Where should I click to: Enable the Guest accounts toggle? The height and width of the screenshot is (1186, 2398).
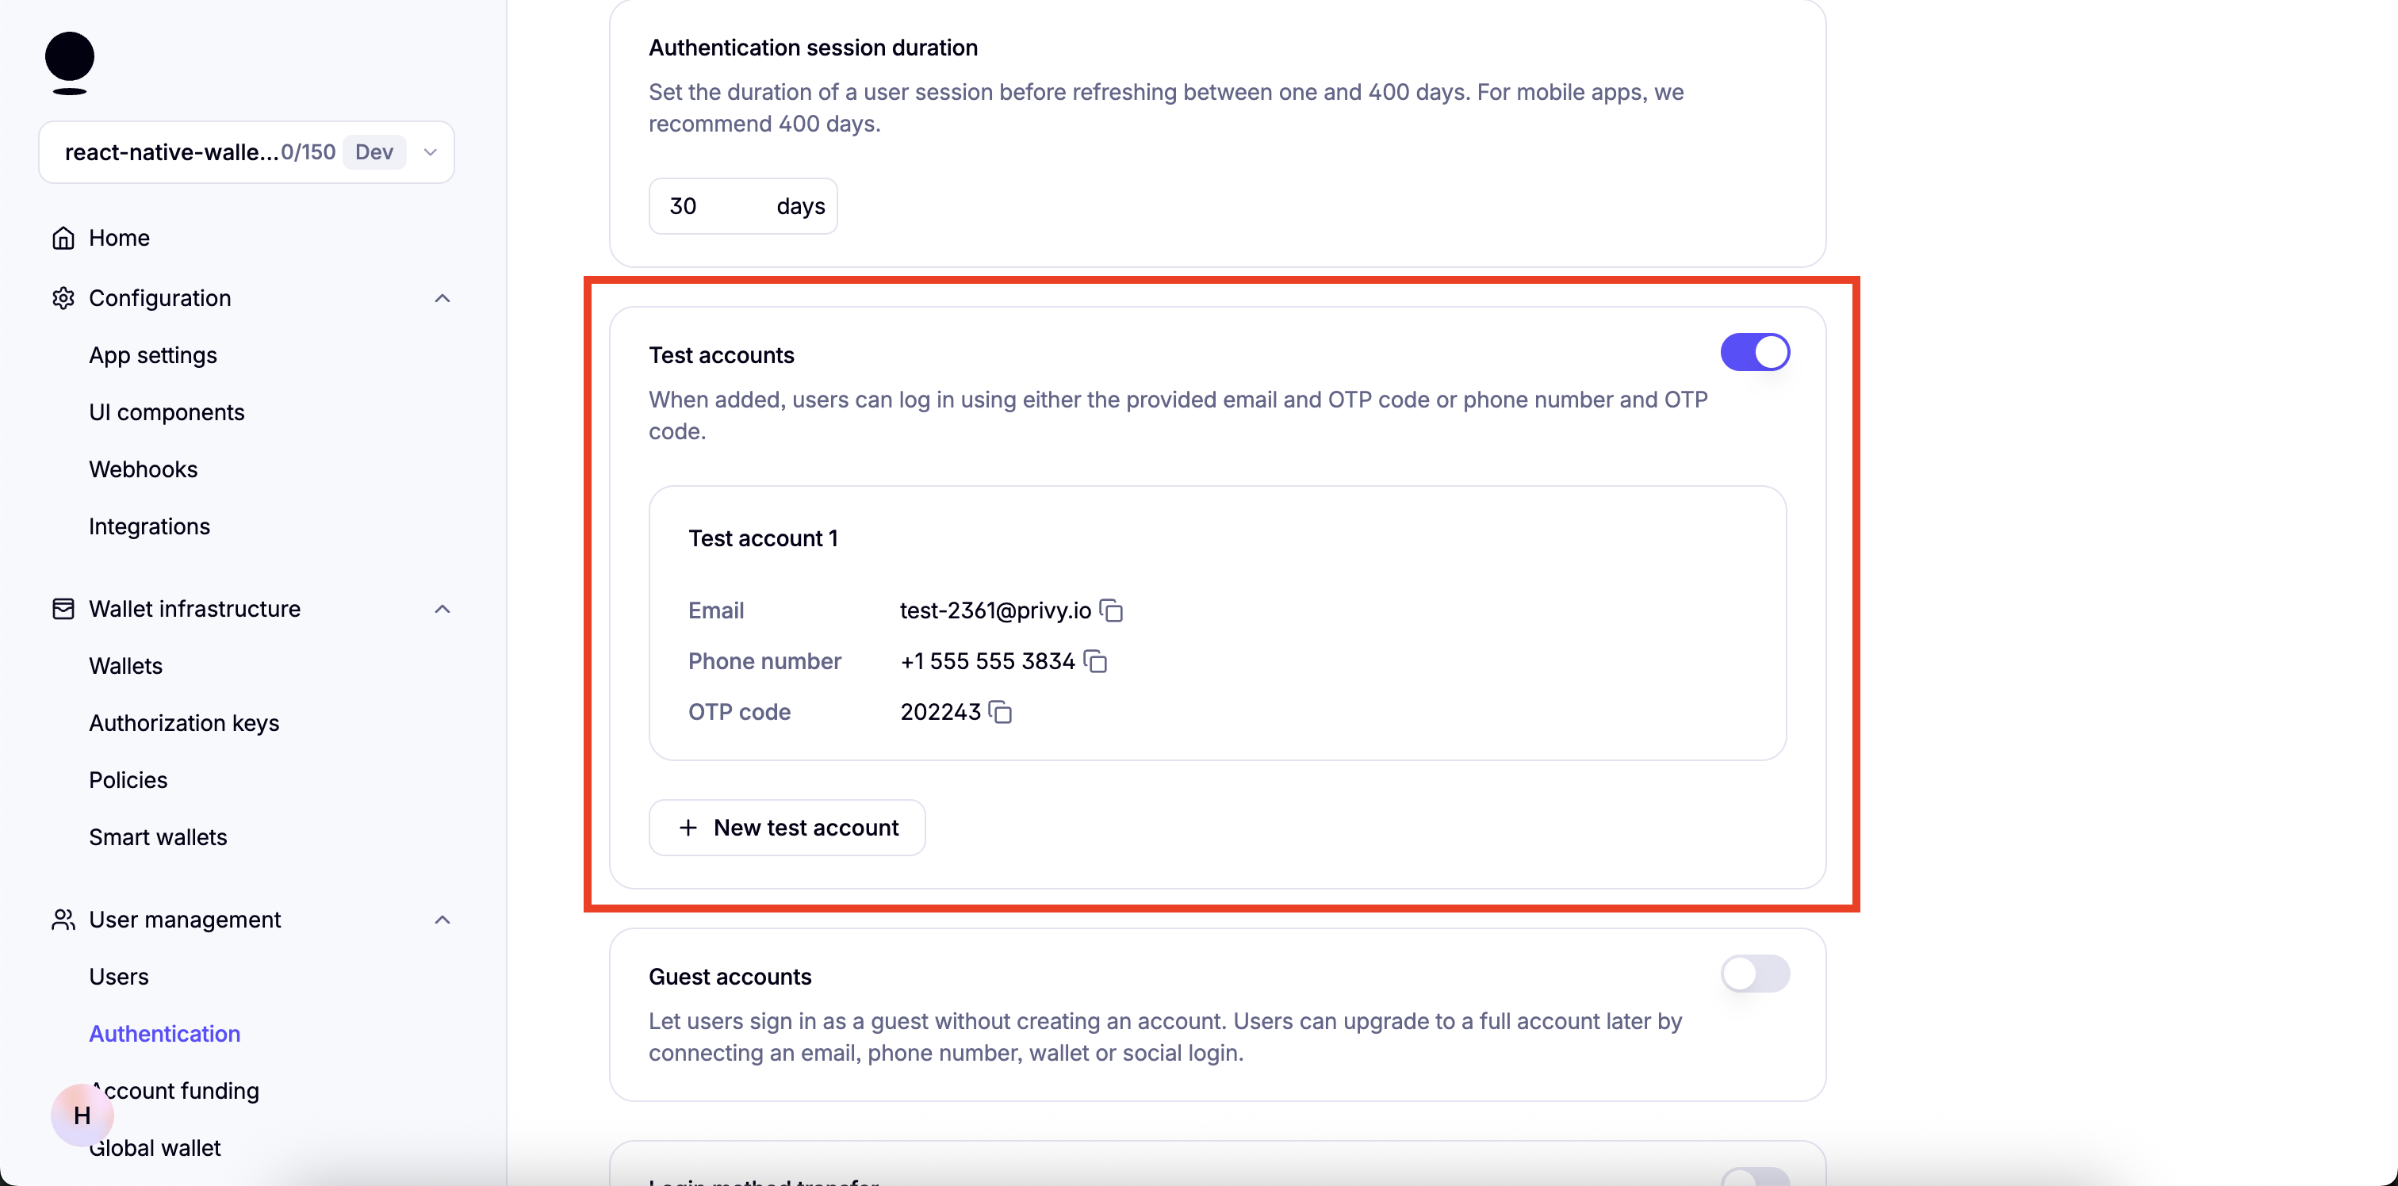pyautogui.click(x=1754, y=974)
